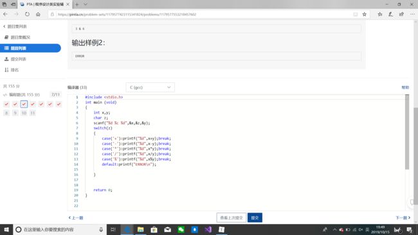Open problem number 8
418x235 pixels.
[x=6, y=113]
